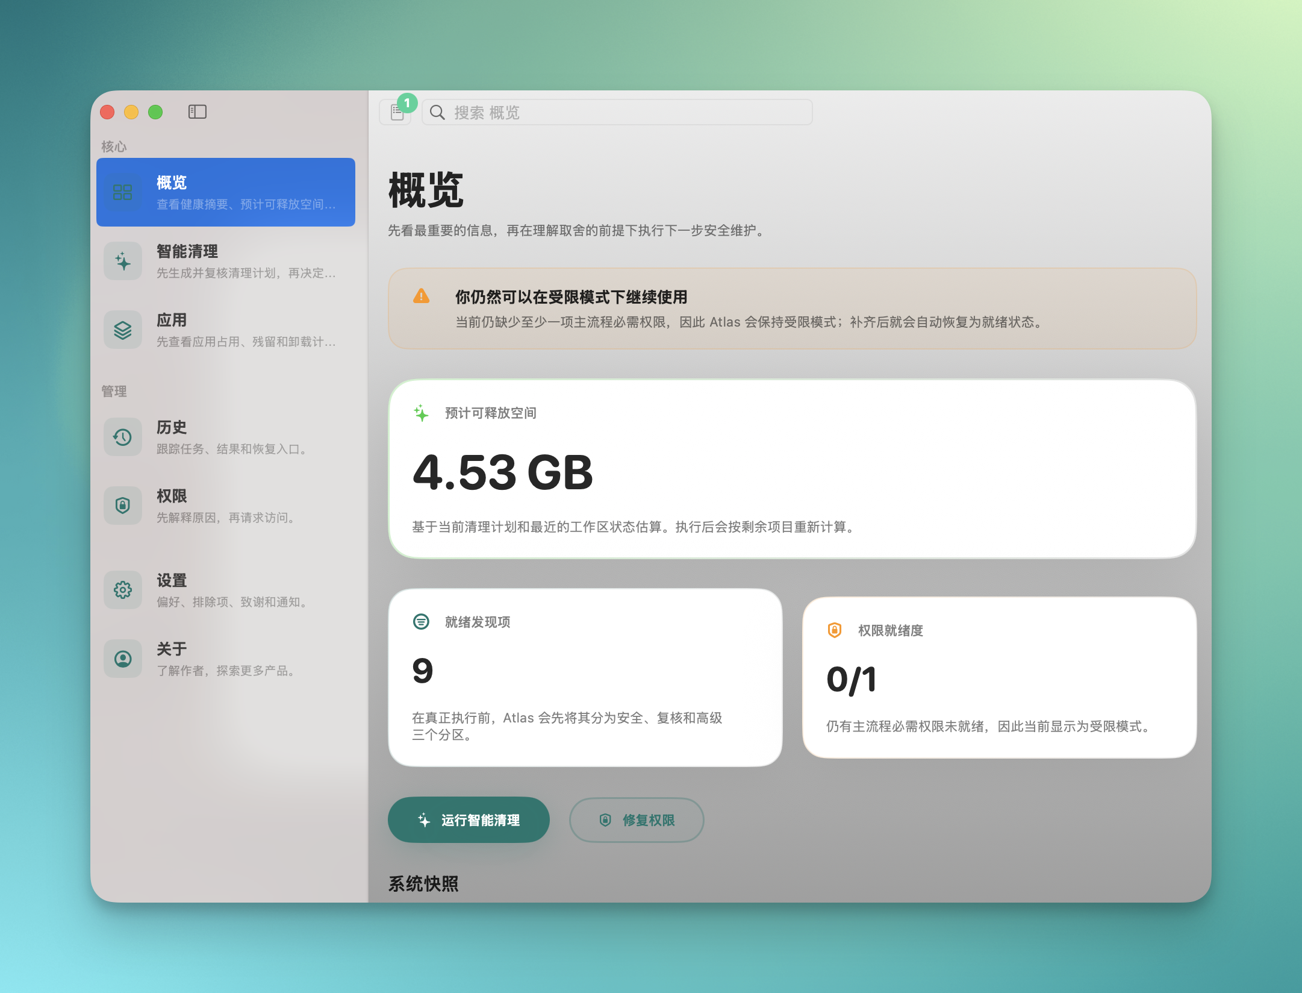Screen dimensions: 1302x993
Task: Click the sparkle icon on 预计可释放空间 card
Action: (420, 412)
